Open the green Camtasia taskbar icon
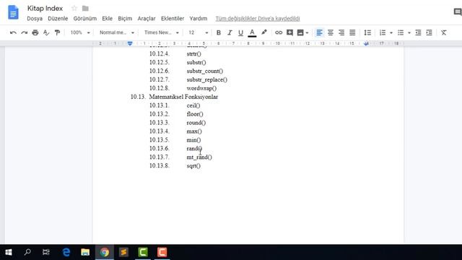Screen dimensions: 462x260 143,252
